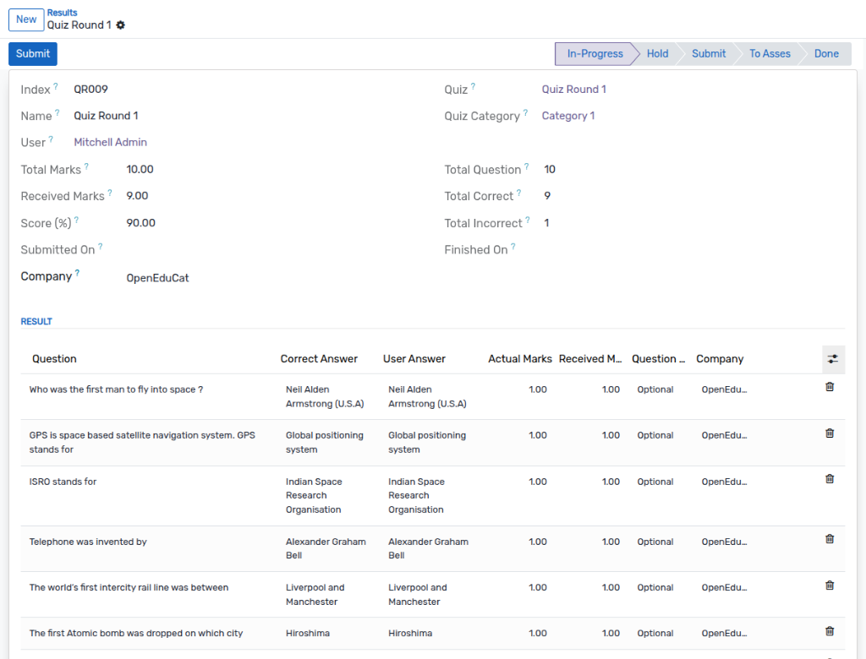This screenshot has width=866, height=659.
Task: Click the help question mark beside Company field label
Action: (x=77, y=273)
